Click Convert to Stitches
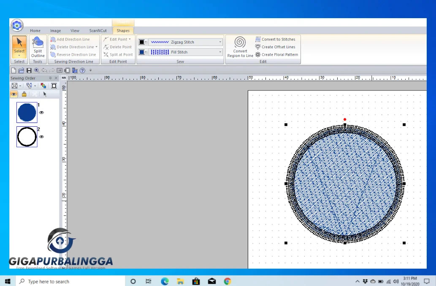This screenshot has width=436, height=286. (275, 39)
